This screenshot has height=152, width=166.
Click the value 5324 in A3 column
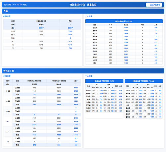pyautogui.click(x=35, y=128)
